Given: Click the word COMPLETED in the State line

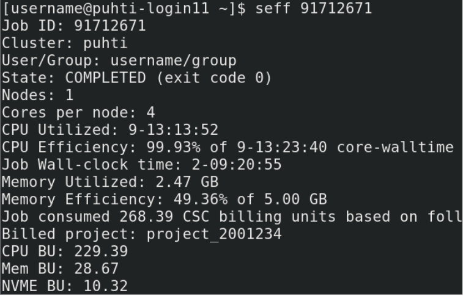Looking at the screenshot, I should 106,78.
